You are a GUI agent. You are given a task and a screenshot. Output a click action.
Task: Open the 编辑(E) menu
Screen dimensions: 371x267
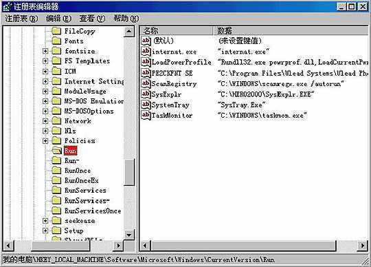click(58, 19)
